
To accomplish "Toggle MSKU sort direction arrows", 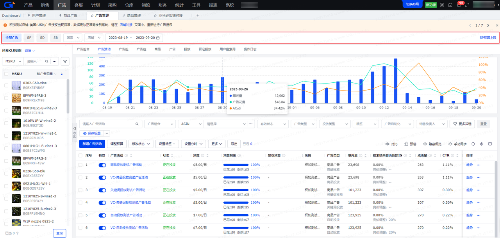I will 61,74.
